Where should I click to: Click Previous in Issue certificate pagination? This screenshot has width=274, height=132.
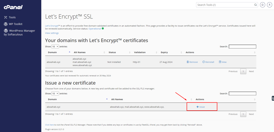[233, 114]
